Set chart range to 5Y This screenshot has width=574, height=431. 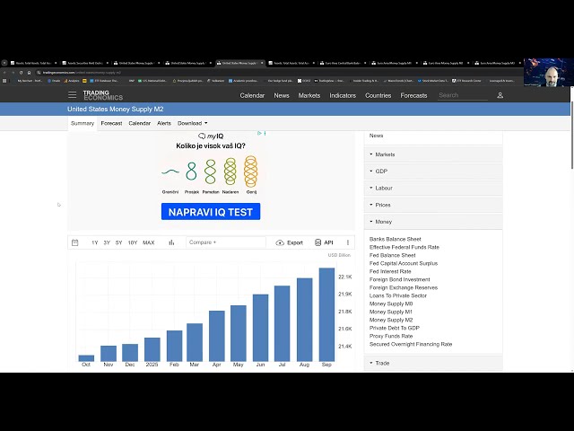pos(118,242)
